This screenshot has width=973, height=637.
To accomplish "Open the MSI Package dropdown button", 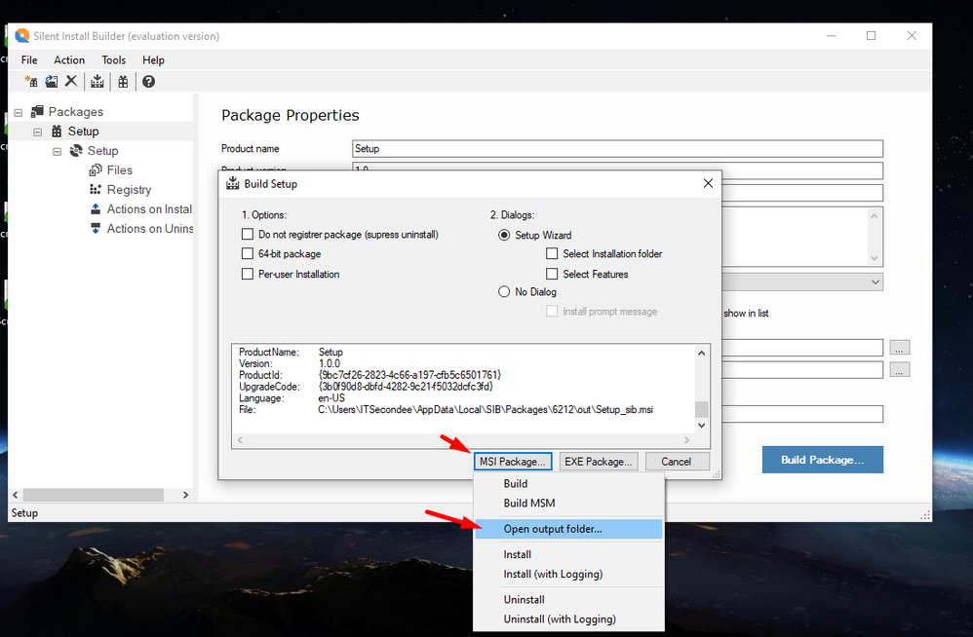I will pyautogui.click(x=513, y=461).
